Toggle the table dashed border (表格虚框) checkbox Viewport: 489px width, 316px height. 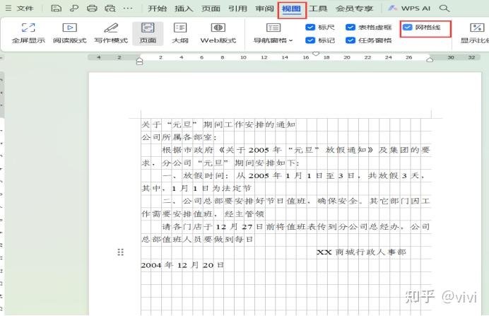(351, 27)
